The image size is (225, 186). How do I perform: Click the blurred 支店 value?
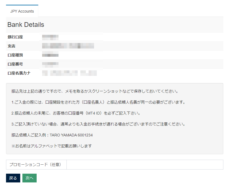(x=68, y=46)
